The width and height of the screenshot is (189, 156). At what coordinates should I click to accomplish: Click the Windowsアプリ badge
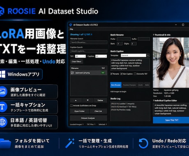coord(21,74)
